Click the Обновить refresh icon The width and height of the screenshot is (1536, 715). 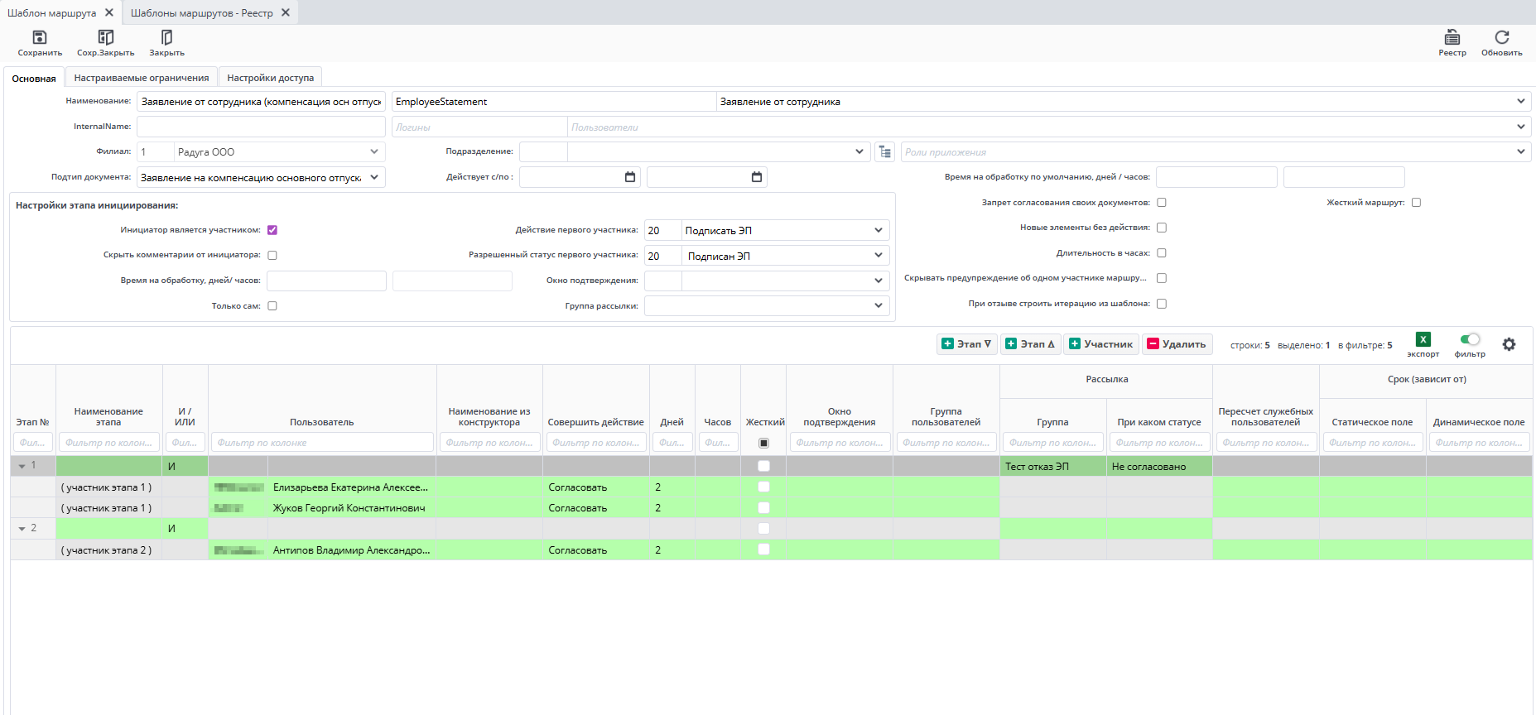click(x=1501, y=38)
